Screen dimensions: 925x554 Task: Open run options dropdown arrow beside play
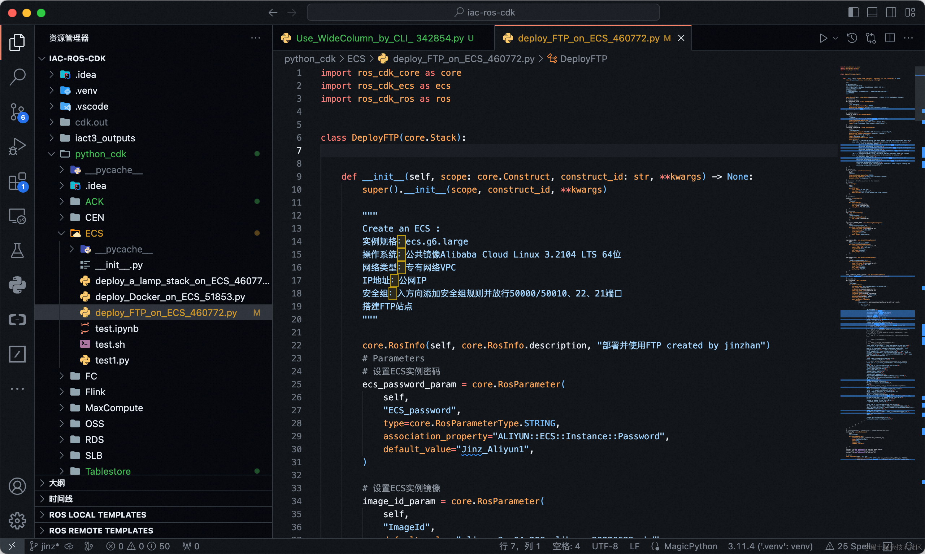836,38
